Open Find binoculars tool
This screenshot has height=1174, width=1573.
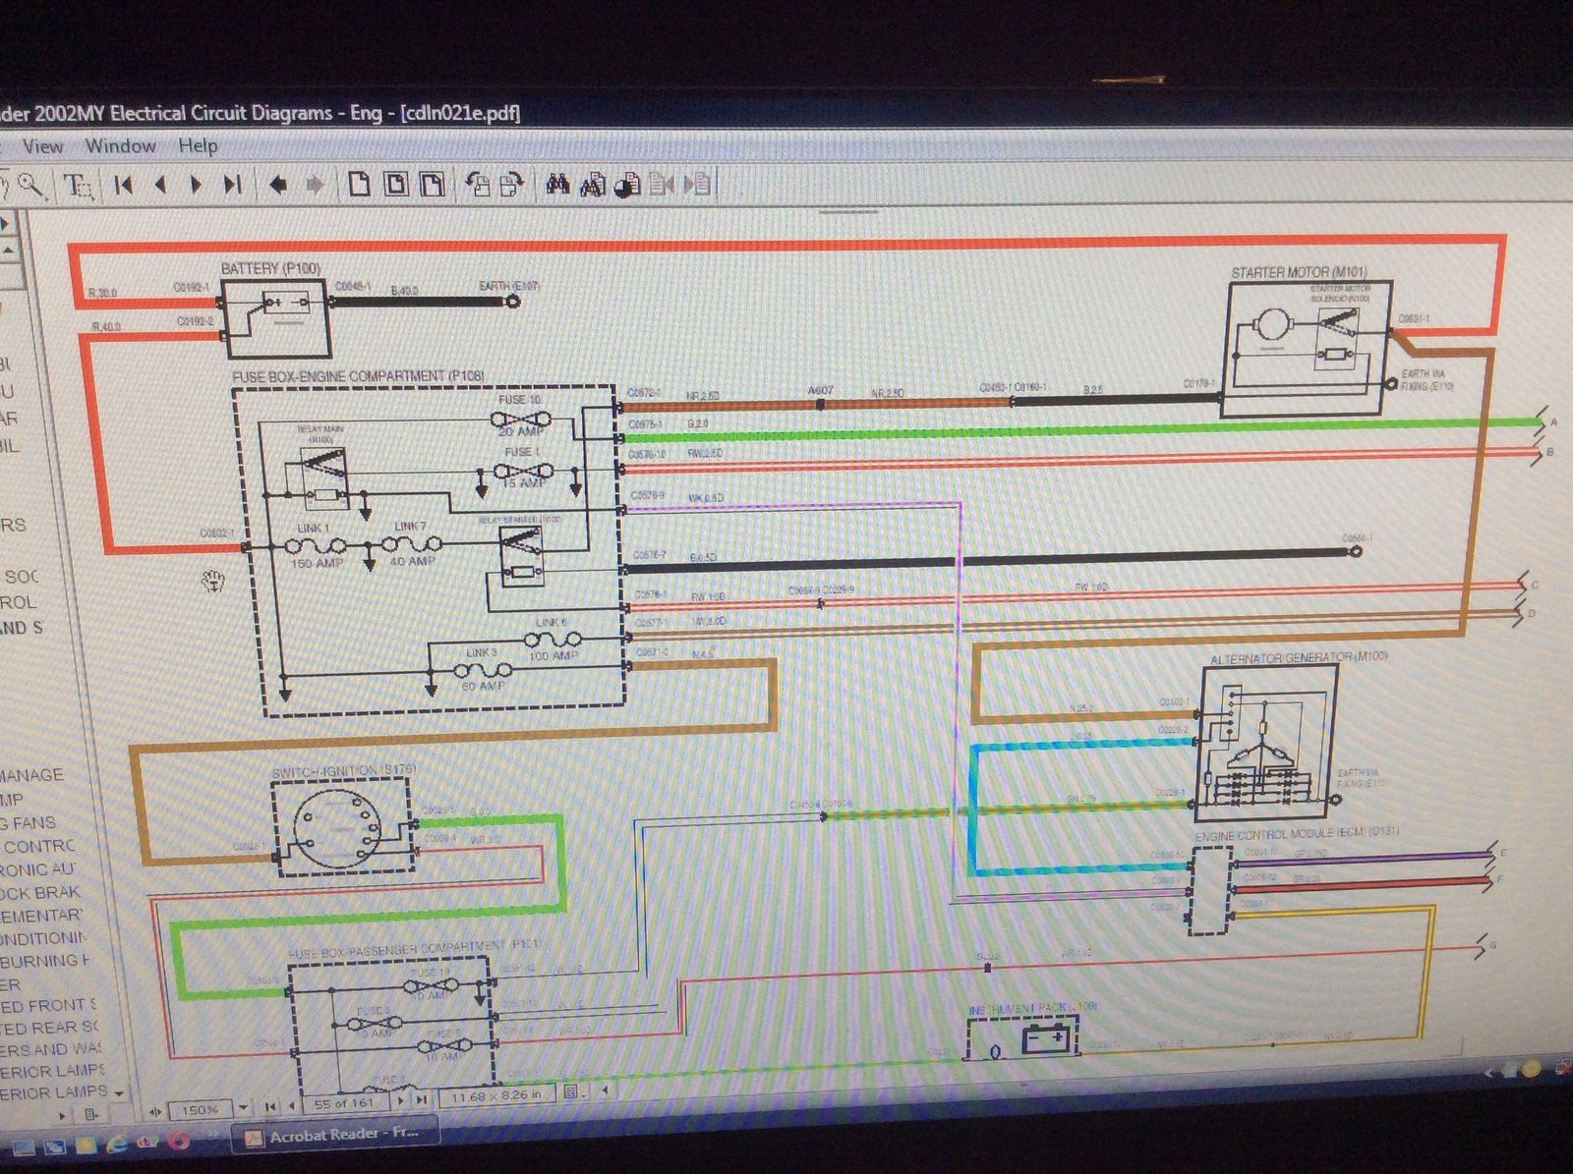coord(557,184)
